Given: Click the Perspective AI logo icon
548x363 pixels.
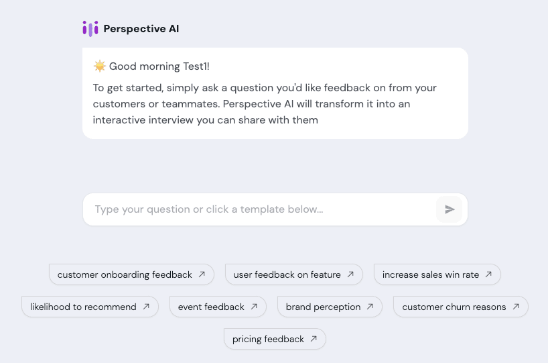Looking at the screenshot, I should 90,28.
